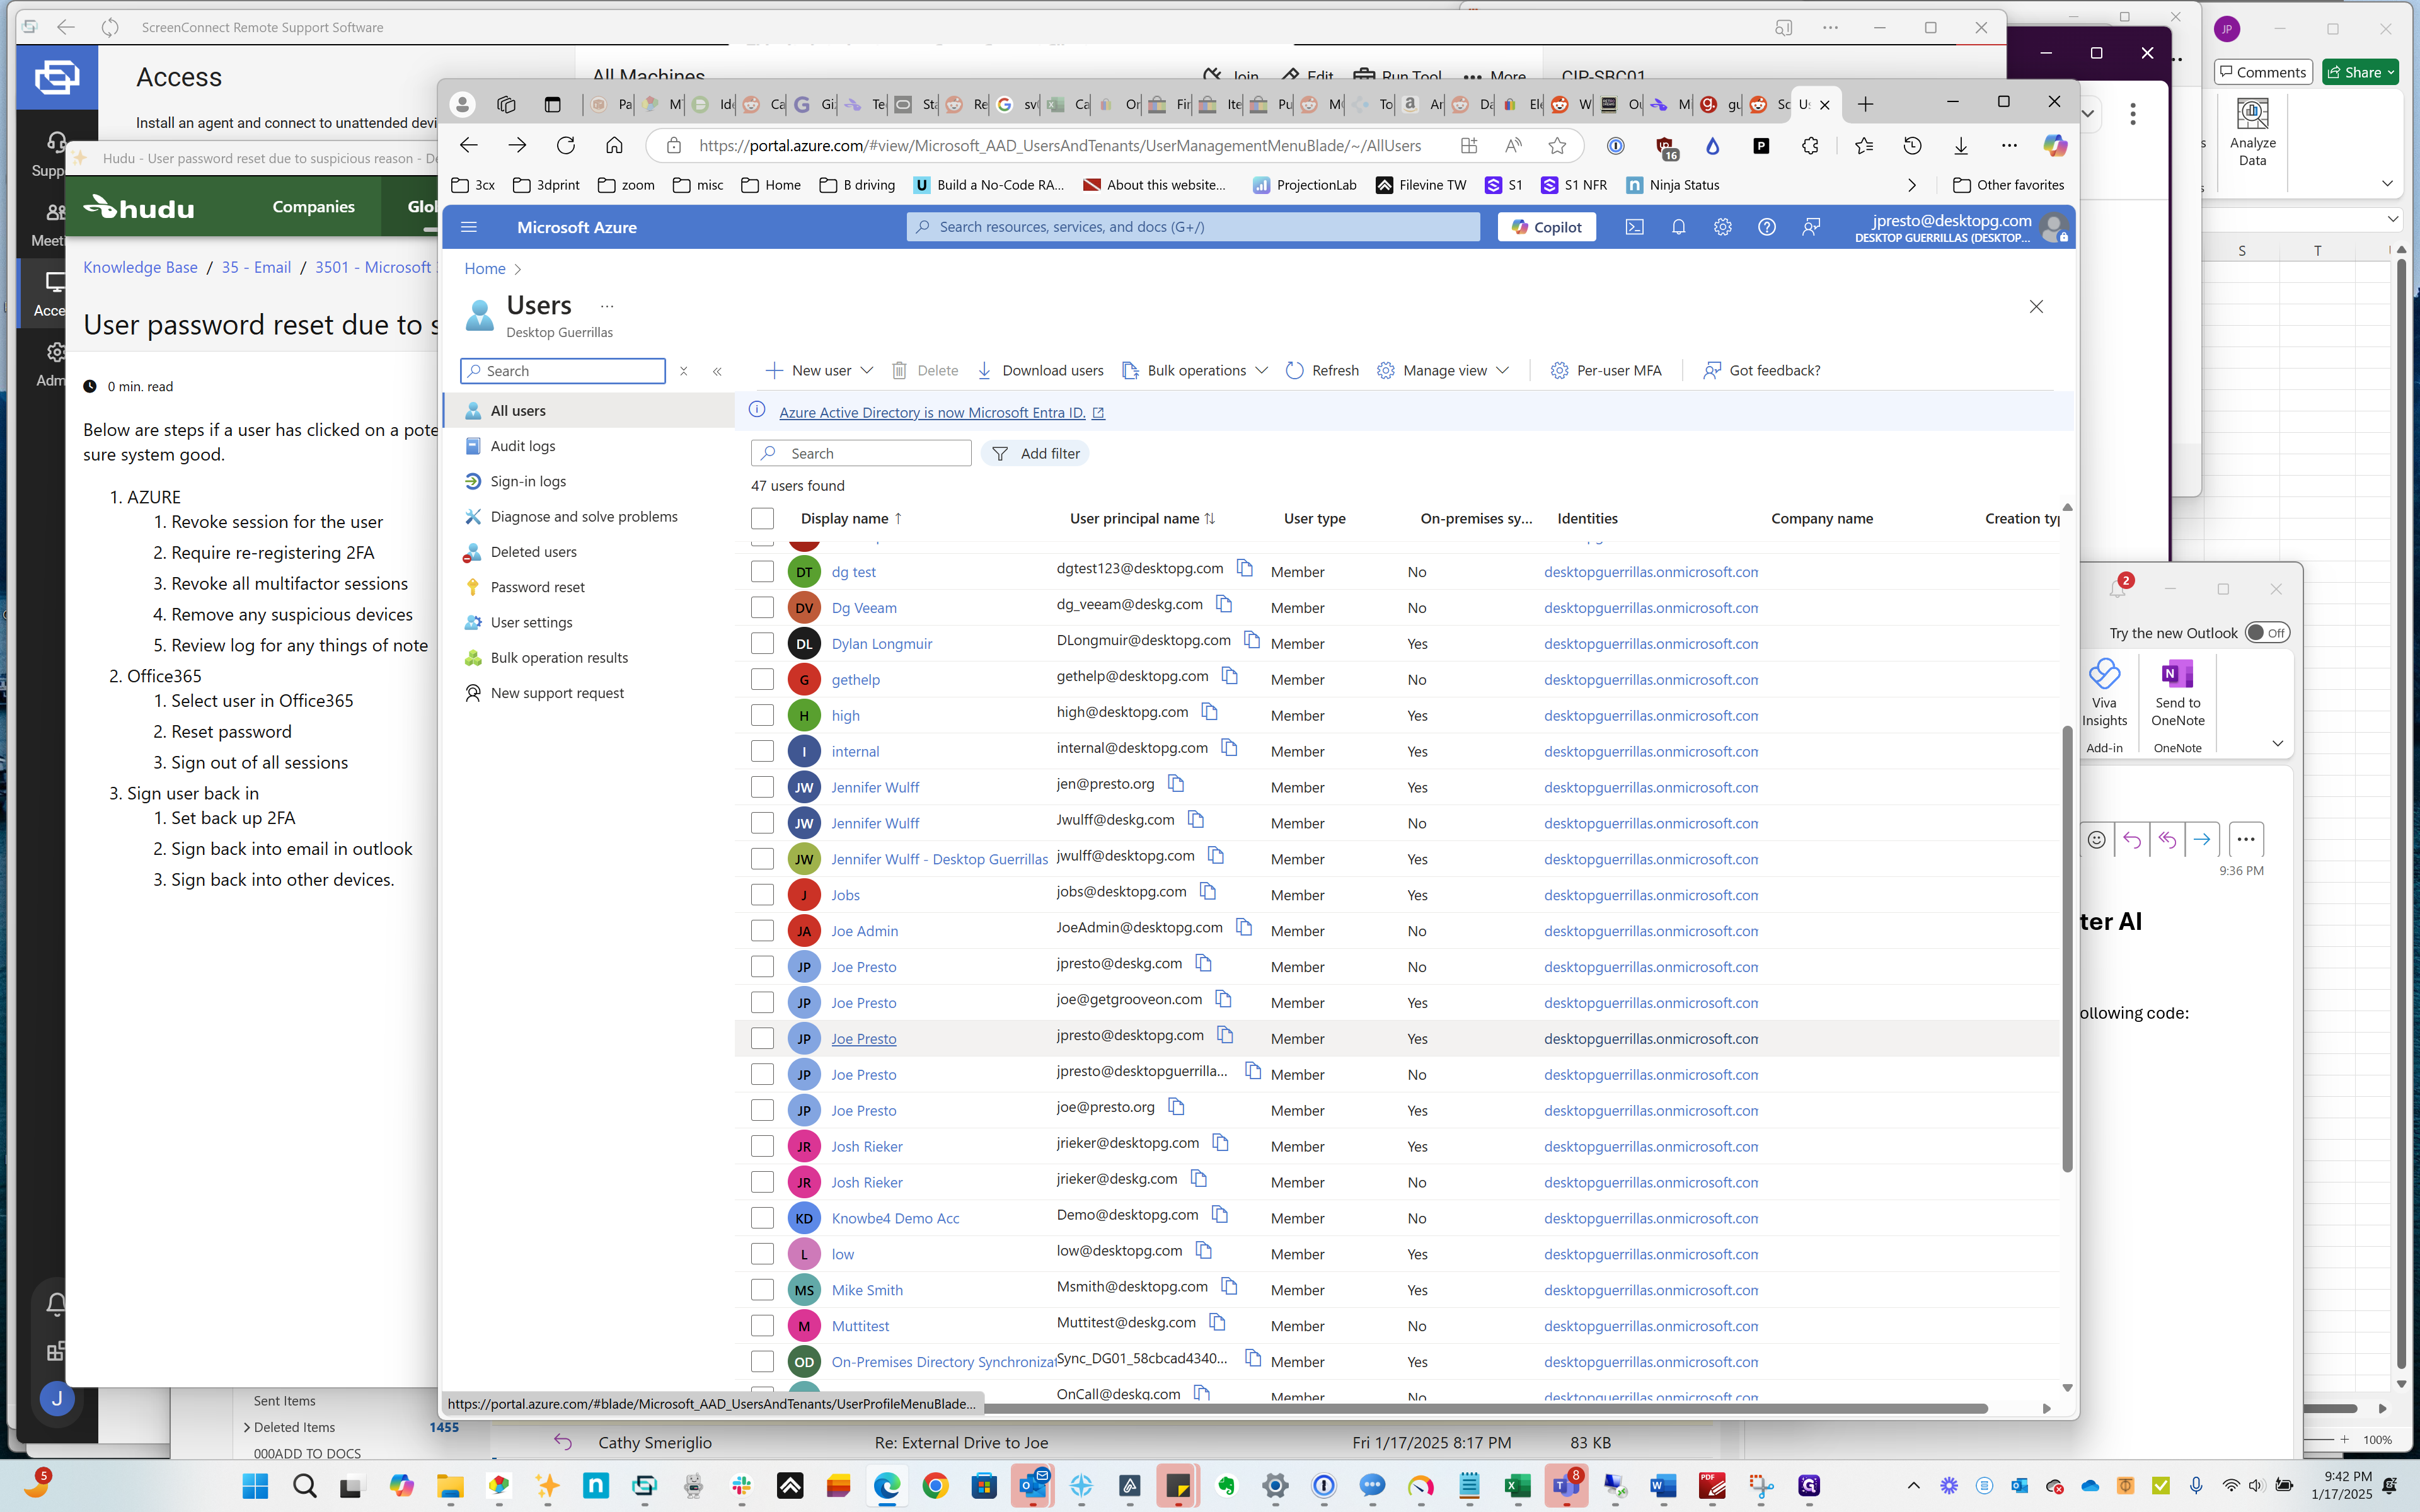Collapse the Users side menu
Screen dimensions: 2420x1512
pyautogui.click(x=717, y=371)
